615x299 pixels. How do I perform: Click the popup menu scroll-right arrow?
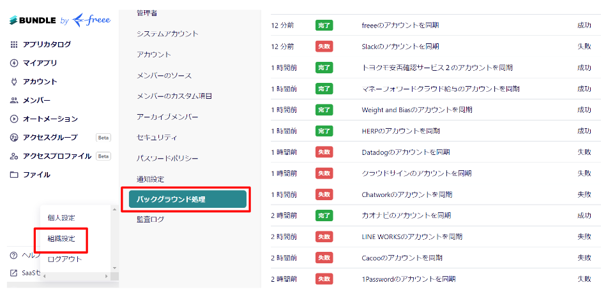[106, 276]
